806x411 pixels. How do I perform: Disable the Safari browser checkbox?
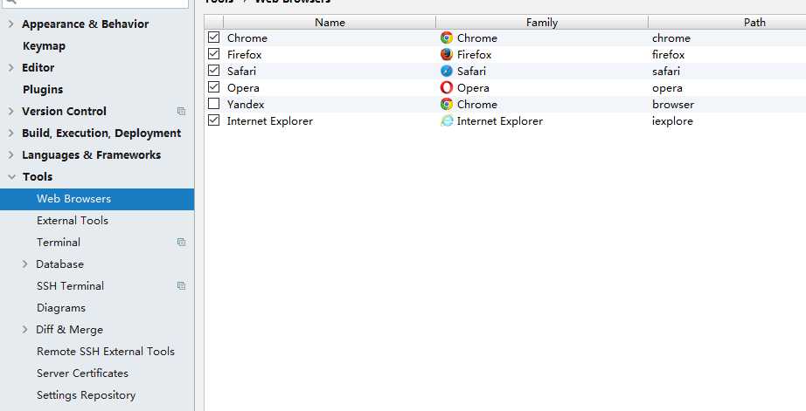point(214,71)
